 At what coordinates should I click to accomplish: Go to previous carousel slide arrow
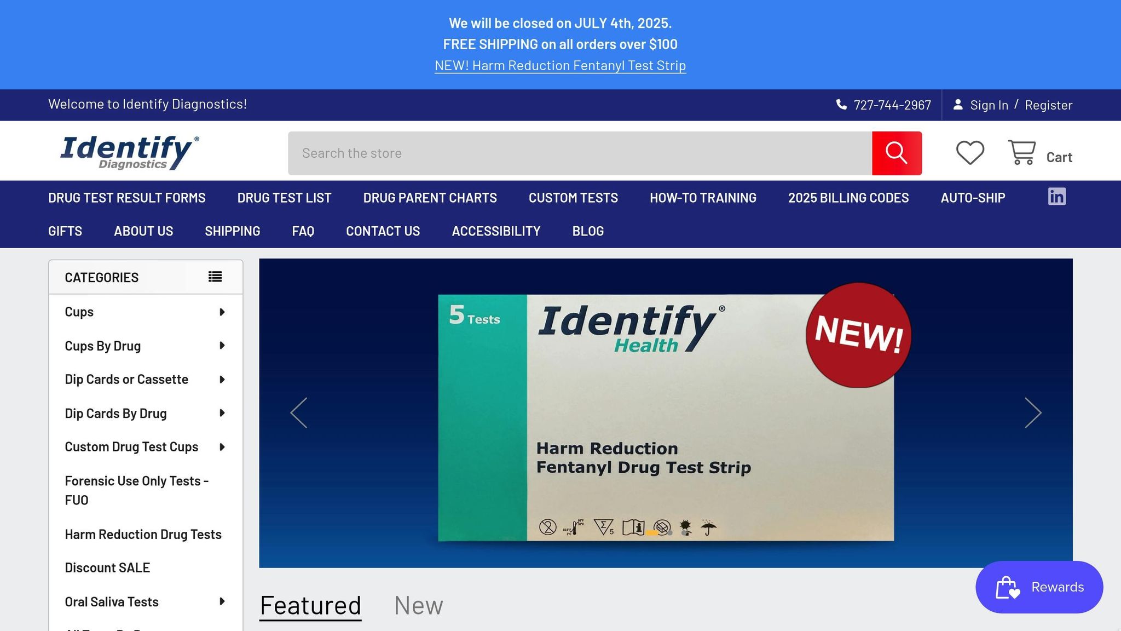(x=299, y=413)
